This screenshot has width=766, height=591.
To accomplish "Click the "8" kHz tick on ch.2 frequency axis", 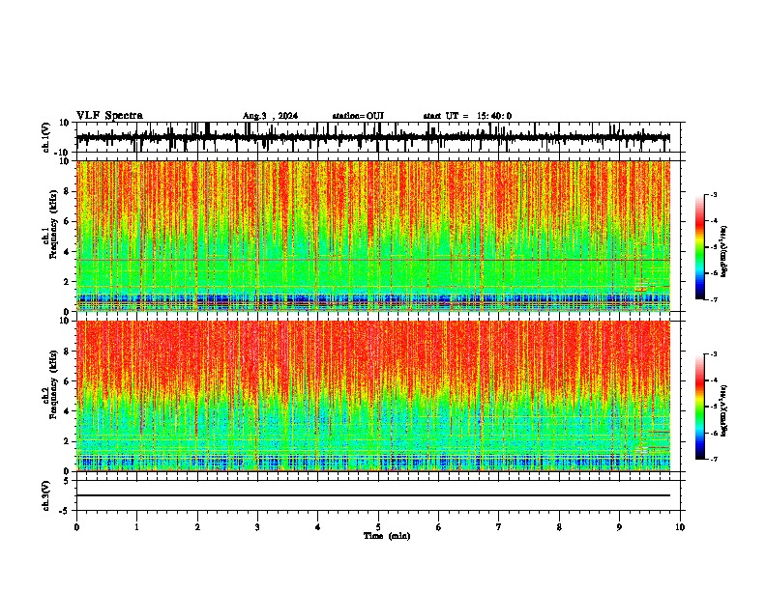I will coord(67,352).
